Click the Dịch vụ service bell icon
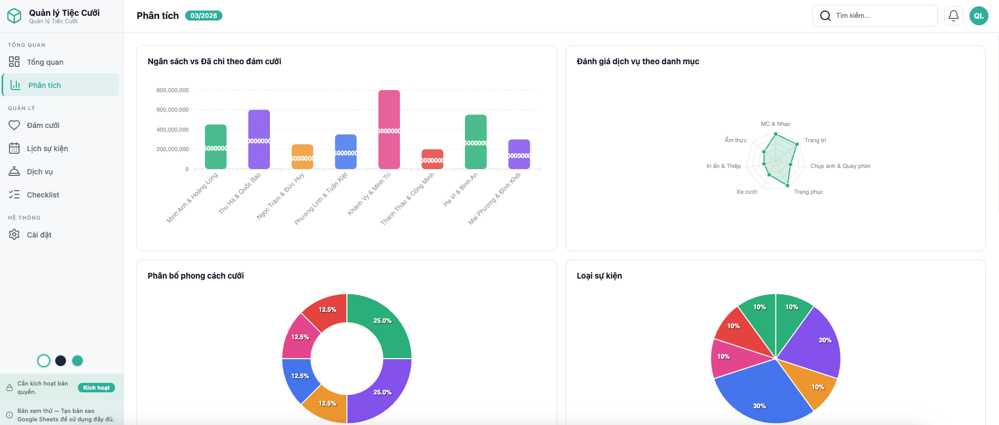999x425 pixels. point(14,172)
